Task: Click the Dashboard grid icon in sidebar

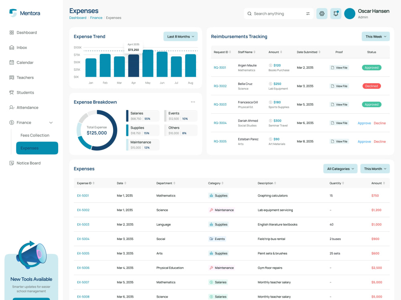Action: pyautogui.click(x=12, y=32)
